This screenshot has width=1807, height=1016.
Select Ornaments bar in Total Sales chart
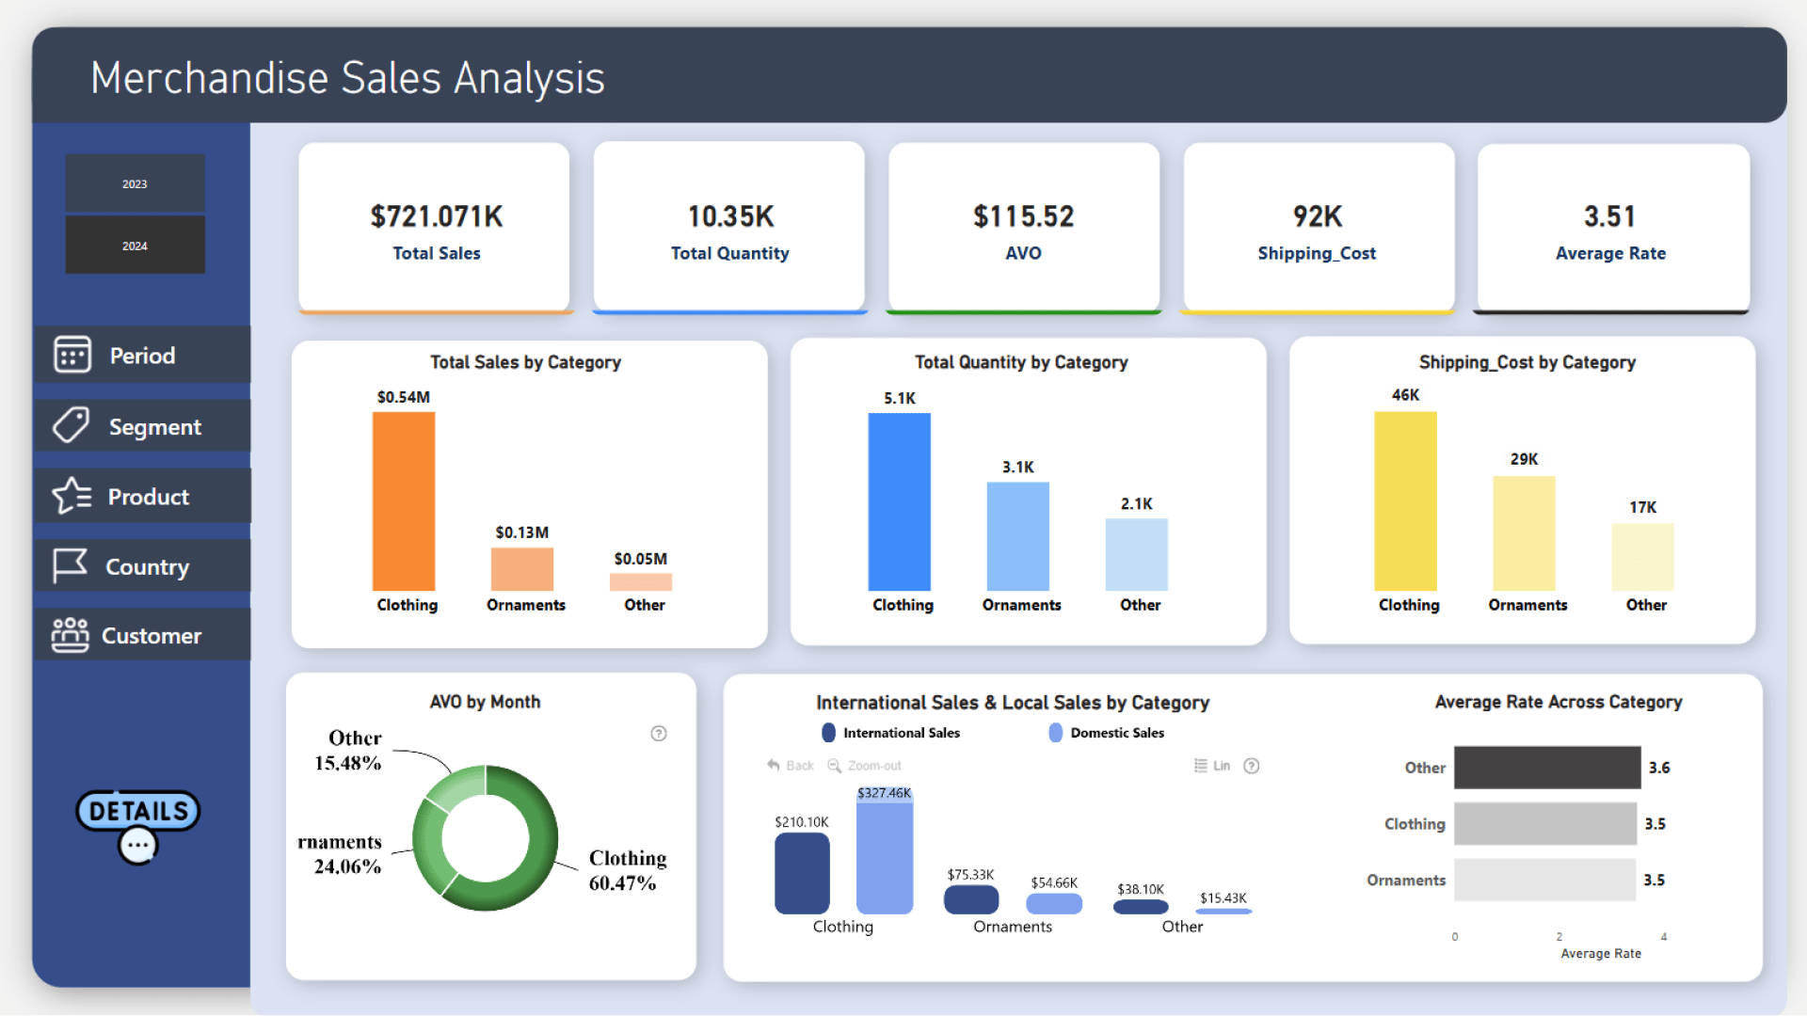(x=522, y=569)
